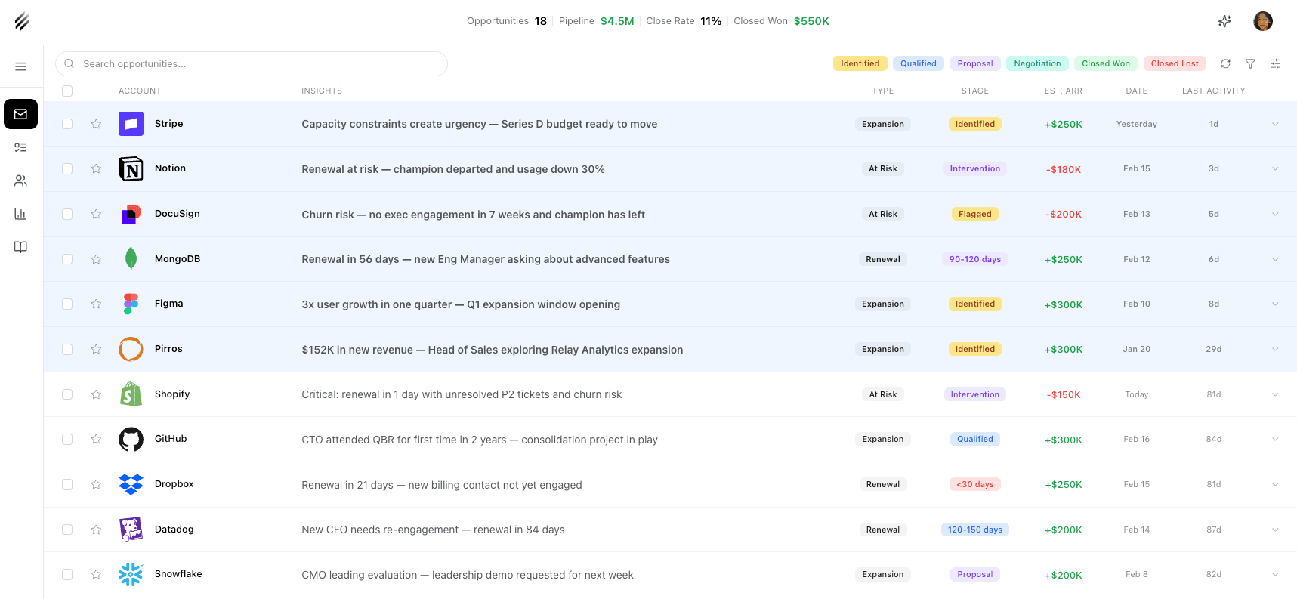The width and height of the screenshot is (1297, 599).
Task: Star the Figma opportunity
Action: [96, 304]
